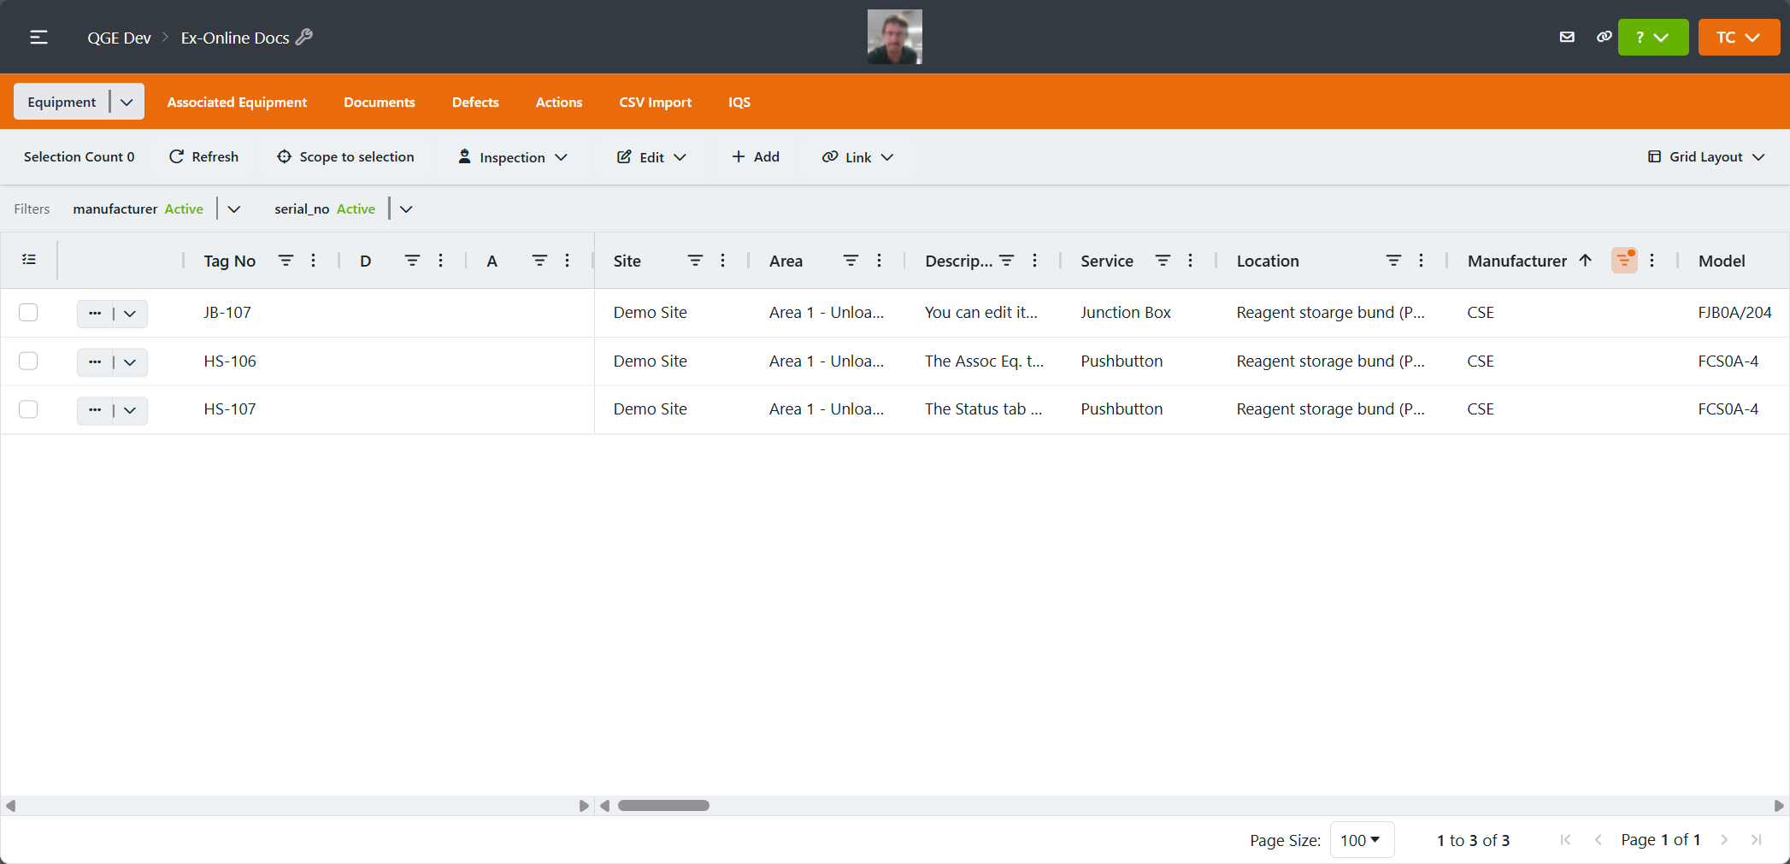Open Site column filter
The height and width of the screenshot is (864, 1790).
(696, 261)
